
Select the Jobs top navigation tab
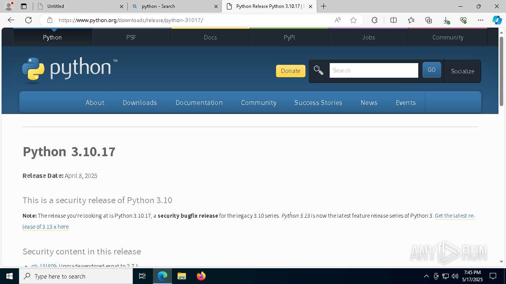[x=368, y=37]
